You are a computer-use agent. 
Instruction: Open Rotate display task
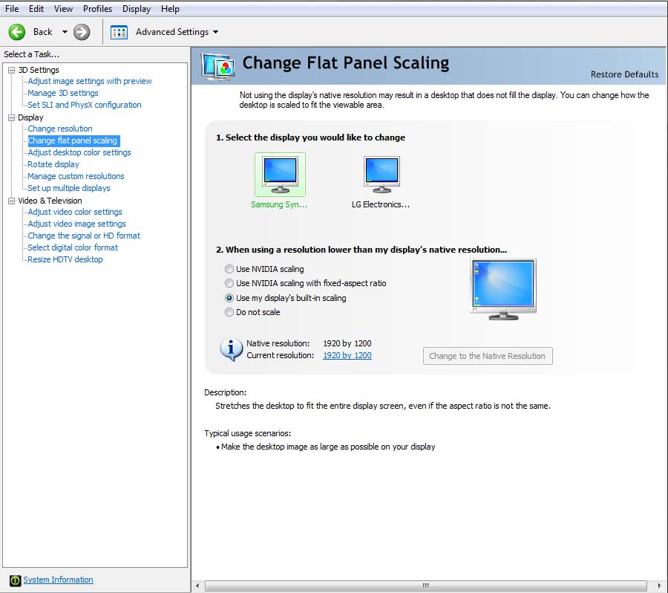click(53, 165)
